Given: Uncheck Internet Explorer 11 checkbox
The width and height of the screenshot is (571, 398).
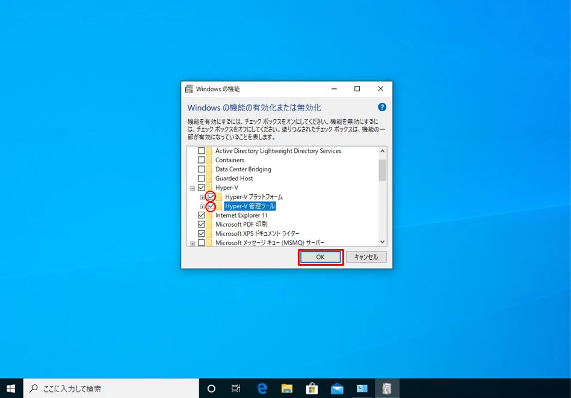Looking at the screenshot, I should [202, 215].
